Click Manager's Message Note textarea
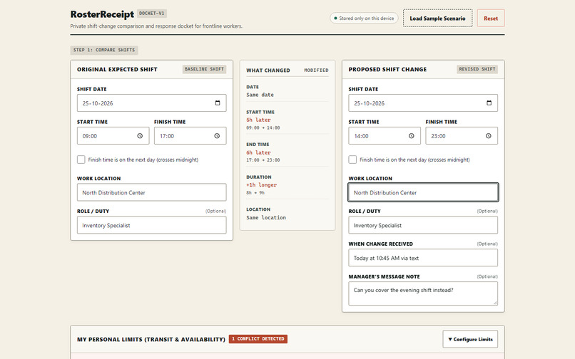 [423, 293]
